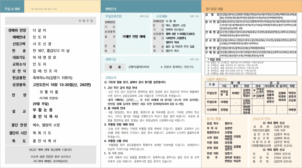Select the sermon title '나아만이 고침받다.'
This screenshot has width=302, height=168.
[176, 38]
